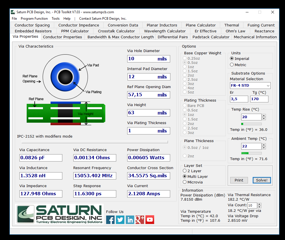
Task: Click the Via Count input field
Action: 252,205
